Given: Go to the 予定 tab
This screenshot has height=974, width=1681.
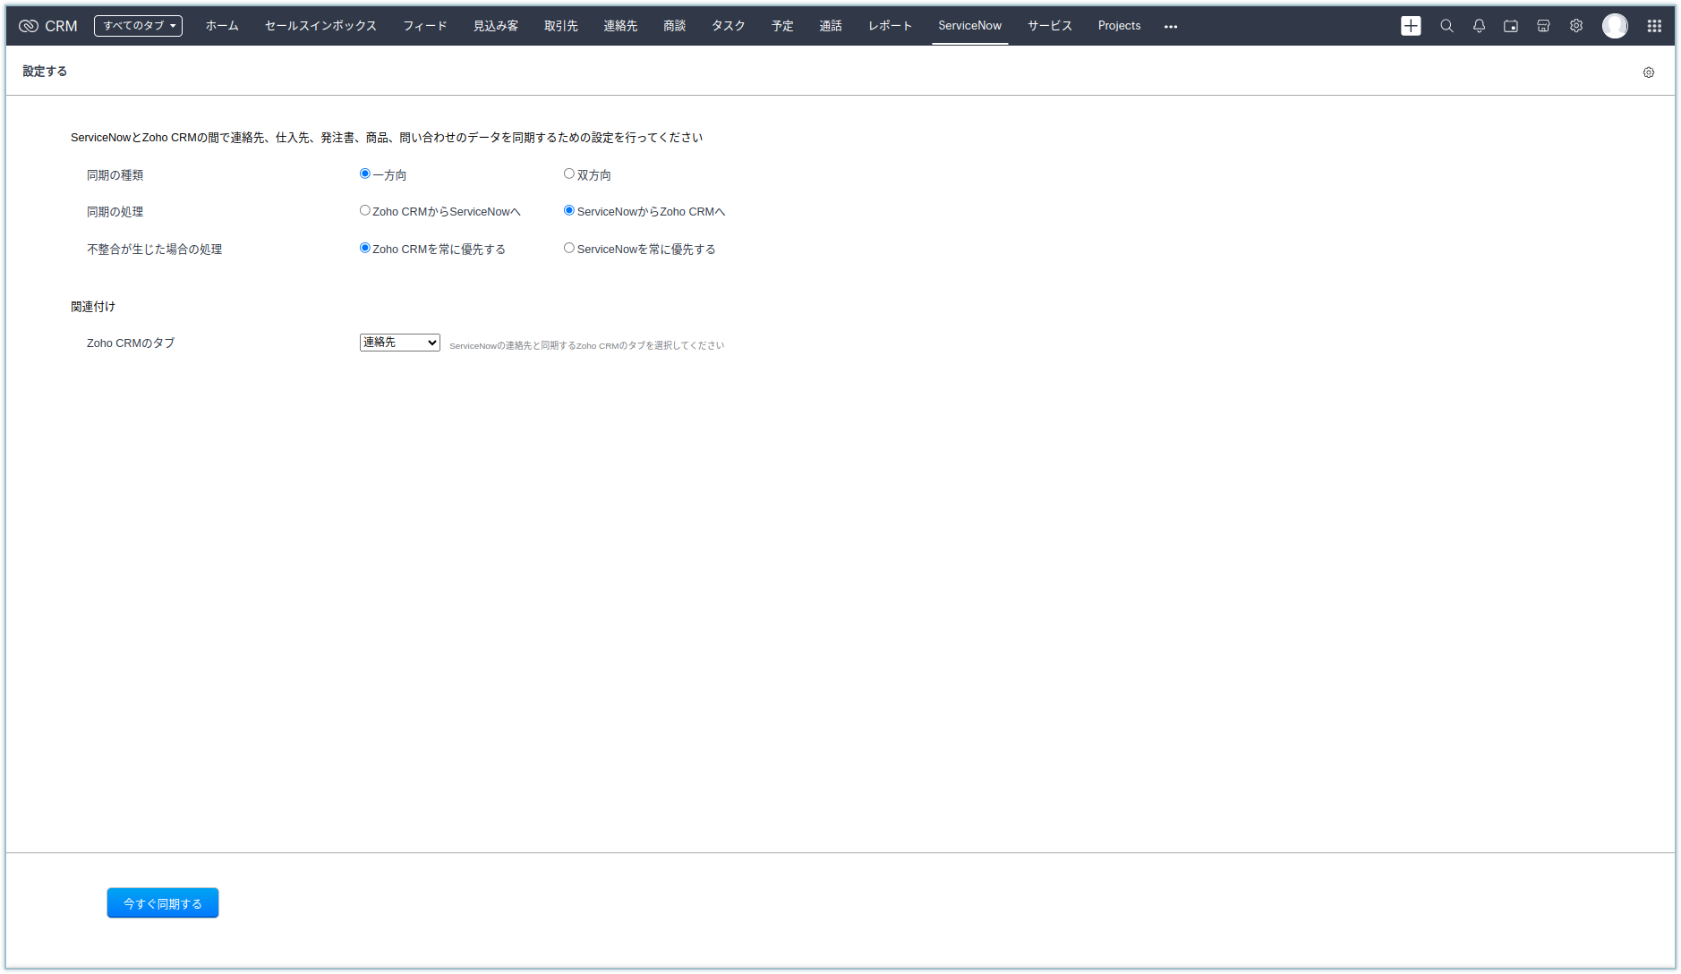Looking at the screenshot, I should coord(783,26).
